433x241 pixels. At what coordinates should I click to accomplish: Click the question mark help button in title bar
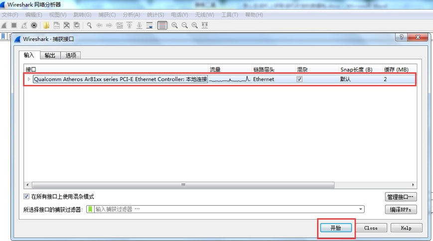401,37
